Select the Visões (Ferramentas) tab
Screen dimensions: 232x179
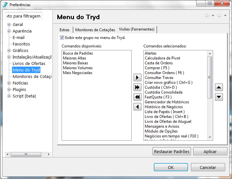click(137, 29)
